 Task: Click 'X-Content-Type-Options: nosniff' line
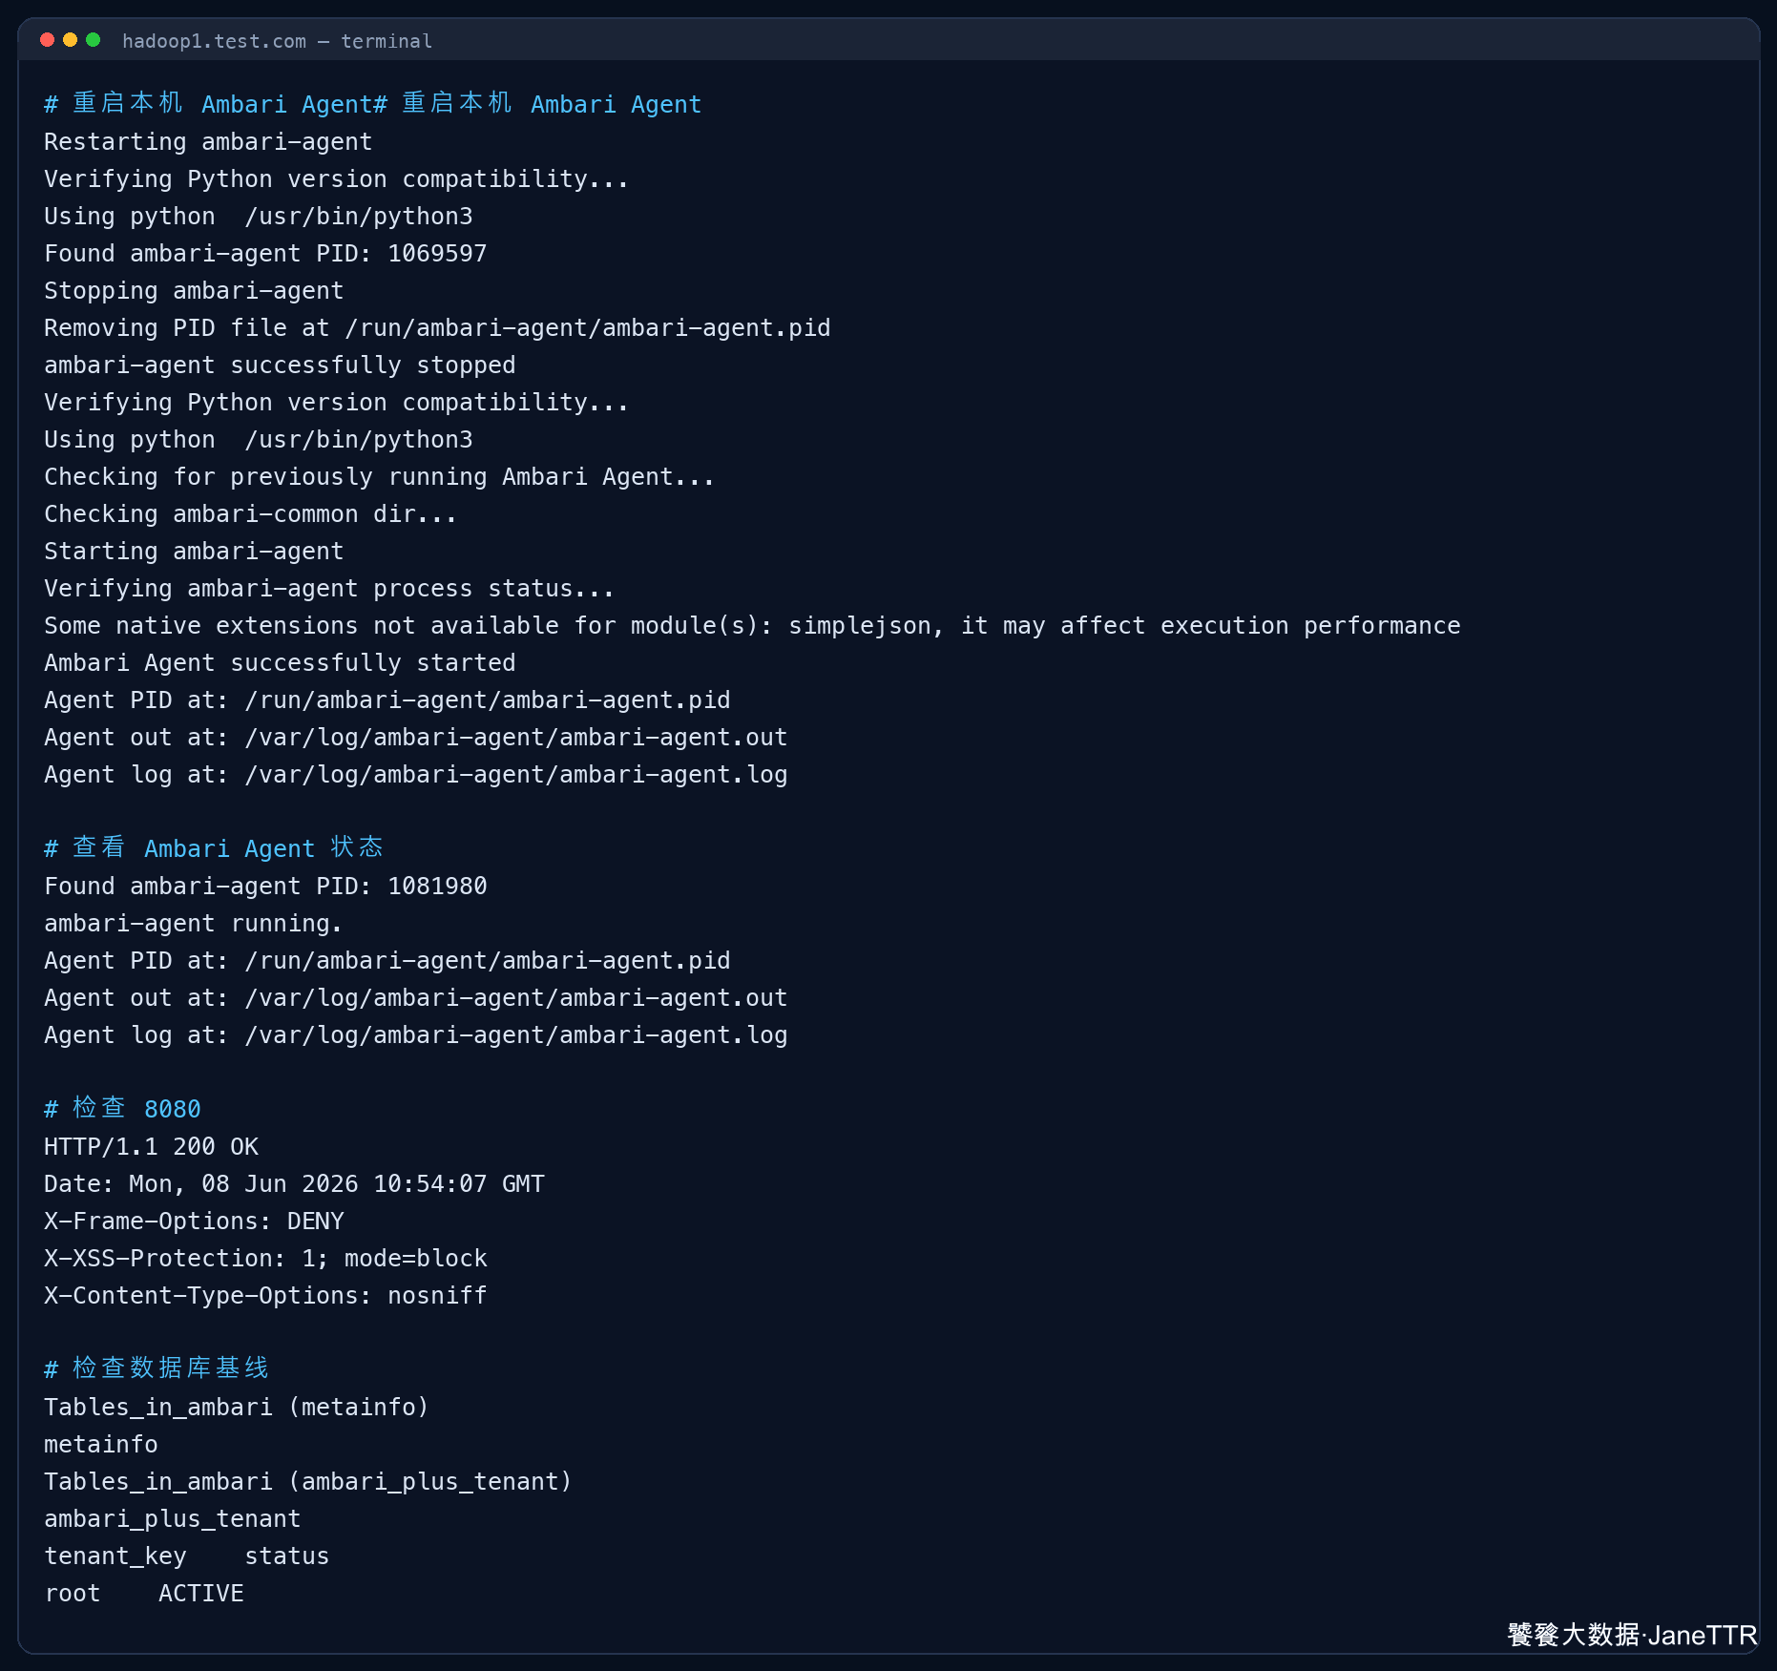265,1296
